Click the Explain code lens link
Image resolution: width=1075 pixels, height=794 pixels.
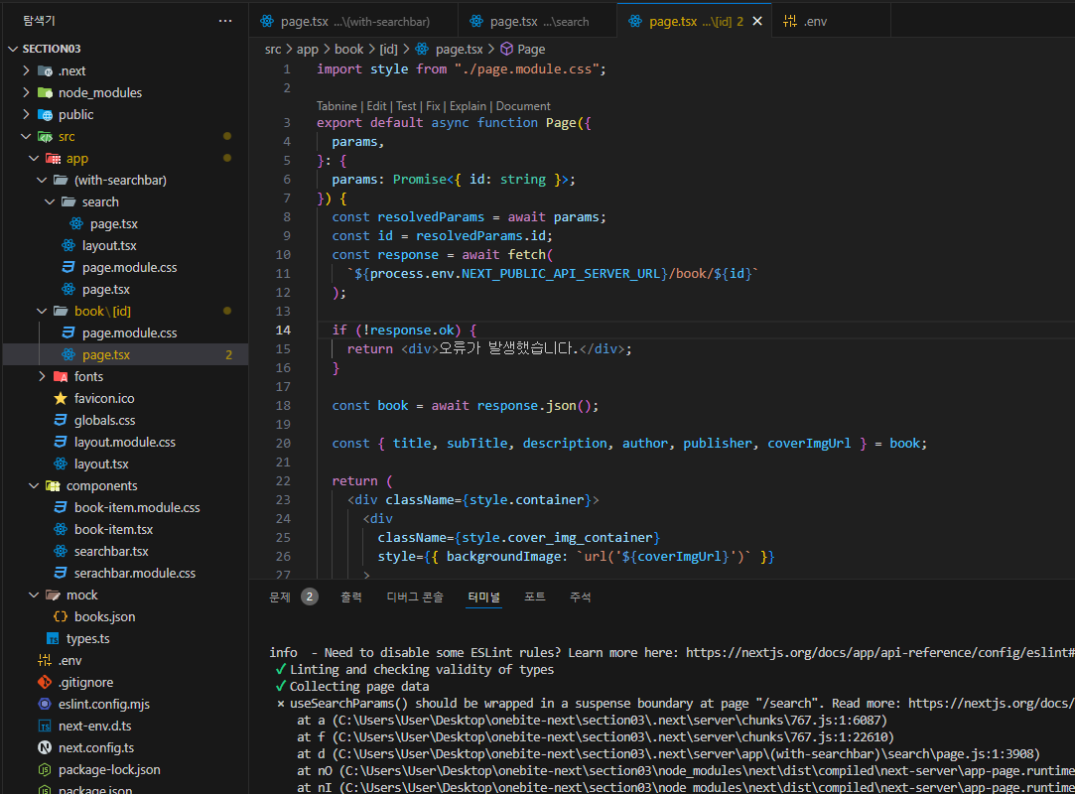coord(468,106)
